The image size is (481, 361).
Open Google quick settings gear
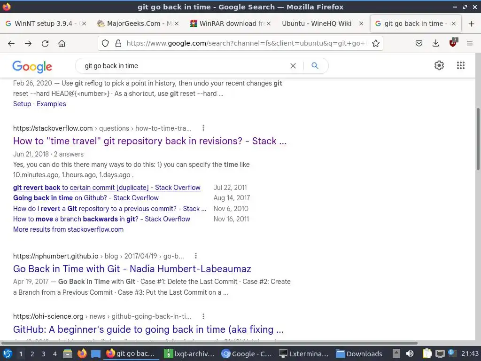(x=439, y=65)
